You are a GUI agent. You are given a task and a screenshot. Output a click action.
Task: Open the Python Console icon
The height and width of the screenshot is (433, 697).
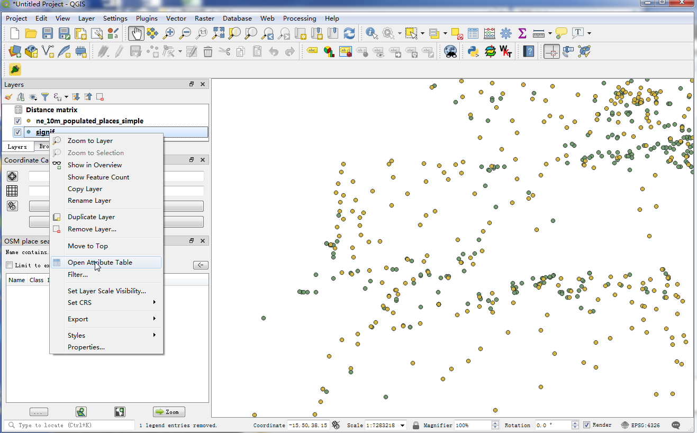[x=473, y=51]
